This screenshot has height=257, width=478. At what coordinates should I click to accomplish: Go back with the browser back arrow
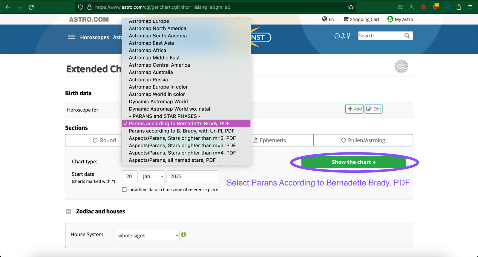pyautogui.click(x=8, y=7)
